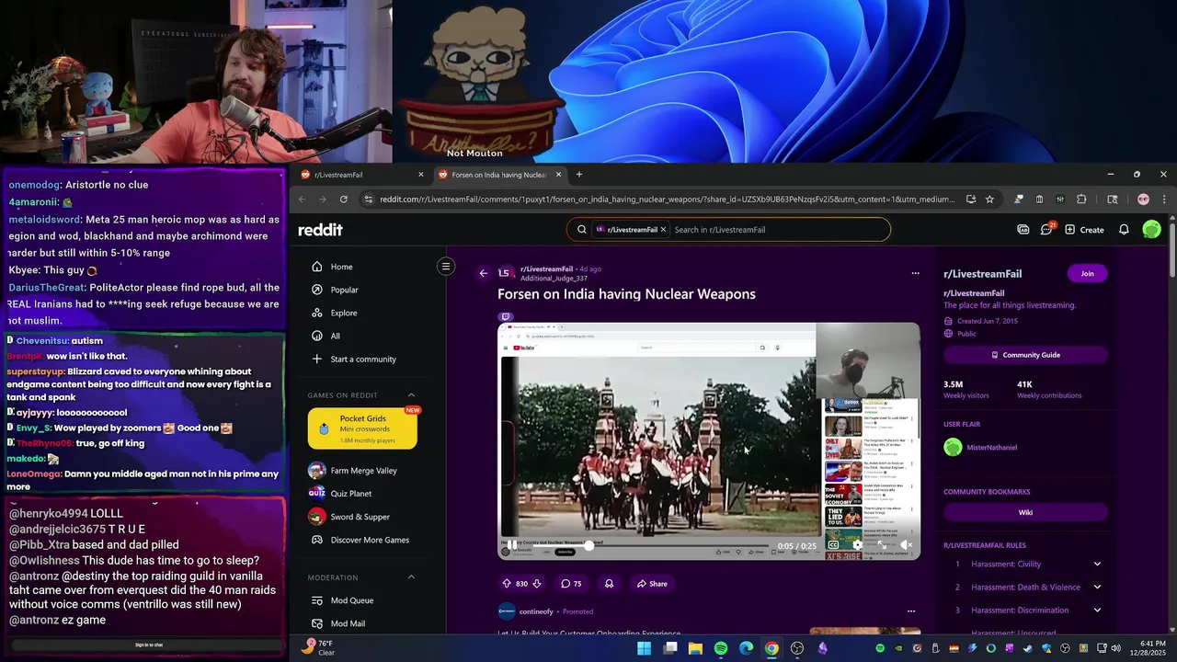The image size is (1177, 662).
Task: Open the 75 comments on the post
Action: (x=571, y=584)
